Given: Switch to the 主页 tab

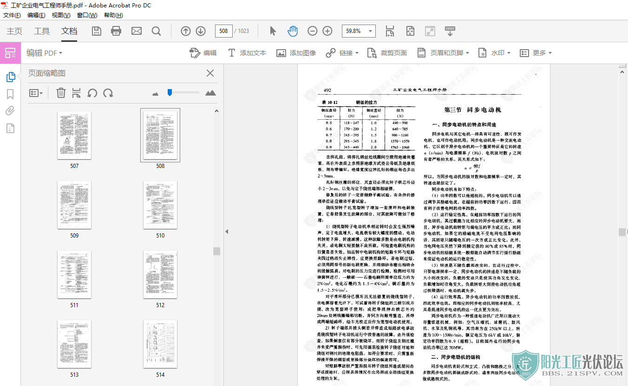Looking at the screenshot, I should 14,31.
